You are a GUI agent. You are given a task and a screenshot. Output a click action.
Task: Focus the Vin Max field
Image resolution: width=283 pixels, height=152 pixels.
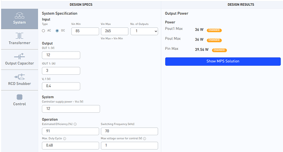[114, 31]
